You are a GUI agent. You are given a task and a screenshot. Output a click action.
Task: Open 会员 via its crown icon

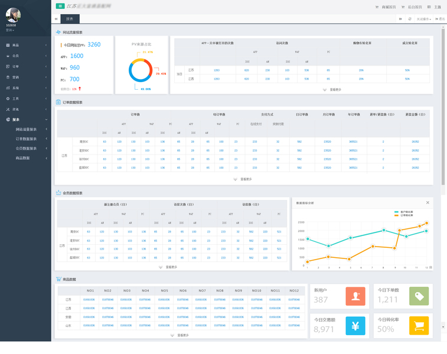coord(8,56)
